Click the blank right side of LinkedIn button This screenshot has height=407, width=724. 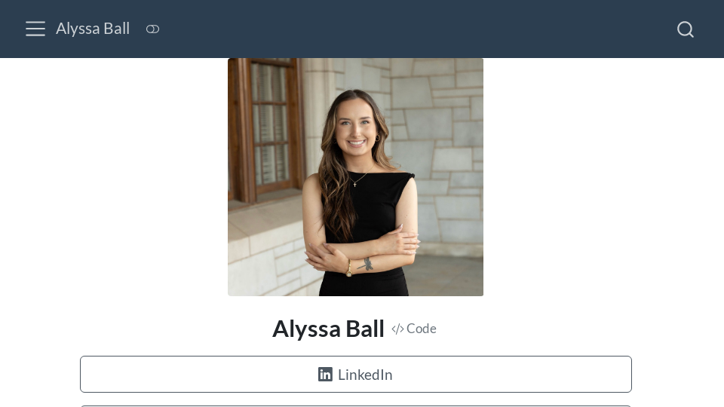click(x=513, y=375)
